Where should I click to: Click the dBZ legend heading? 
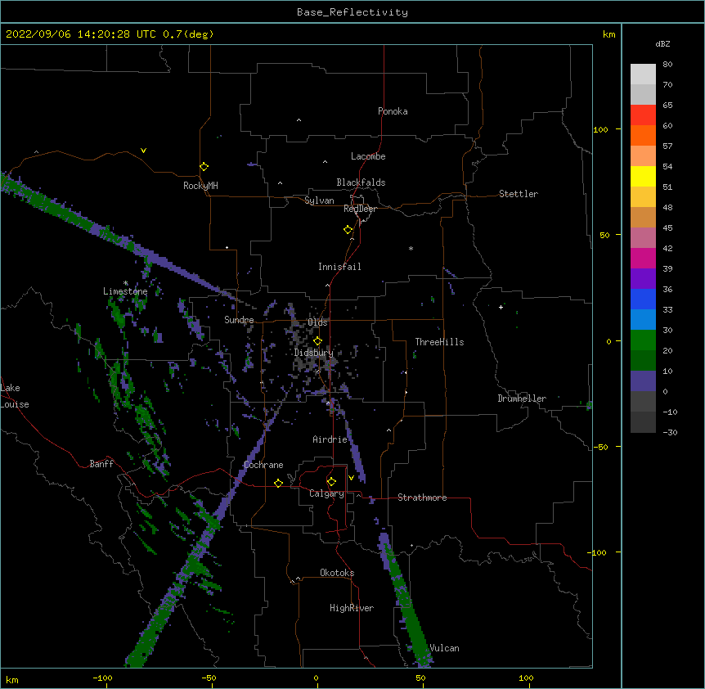[662, 44]
